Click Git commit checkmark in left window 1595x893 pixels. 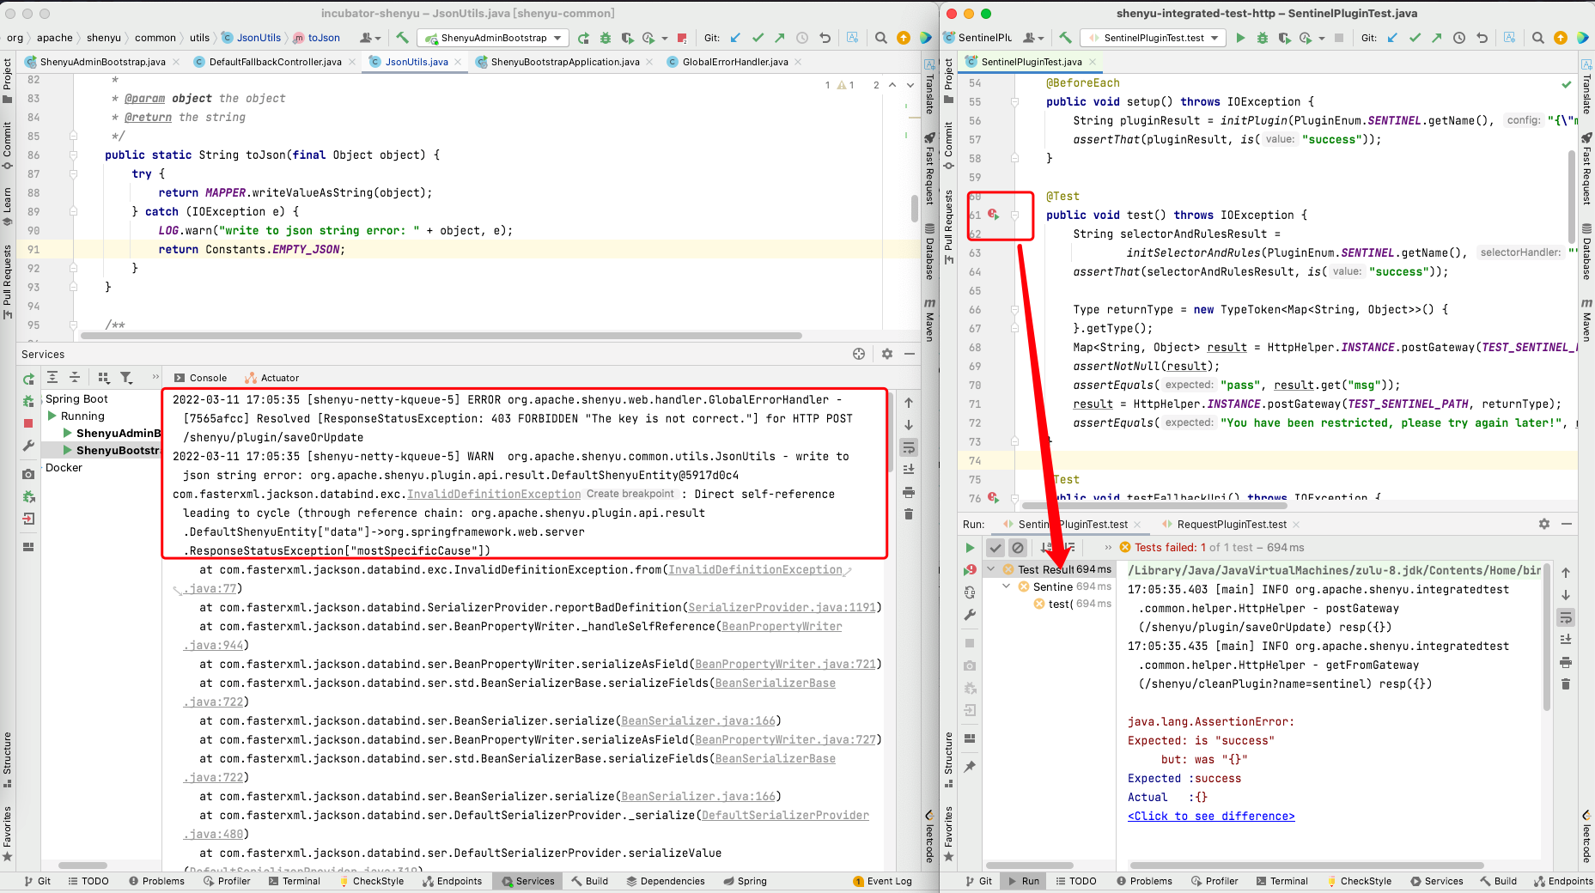758,38
